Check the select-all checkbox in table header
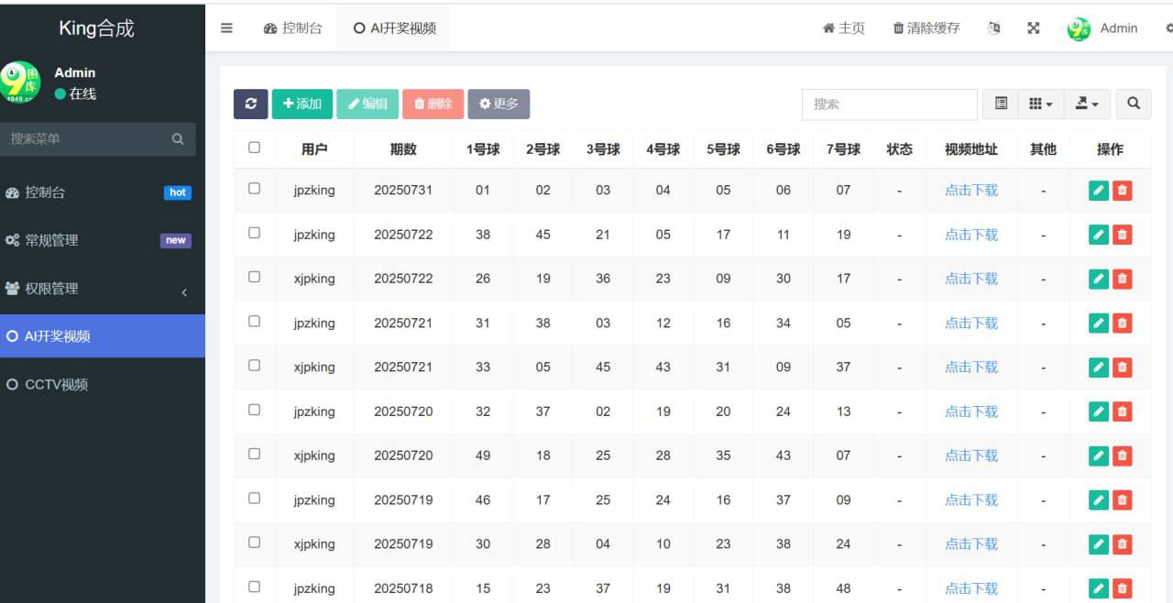The height and width of the screenshot is (603, 1173). coord(255,148)
